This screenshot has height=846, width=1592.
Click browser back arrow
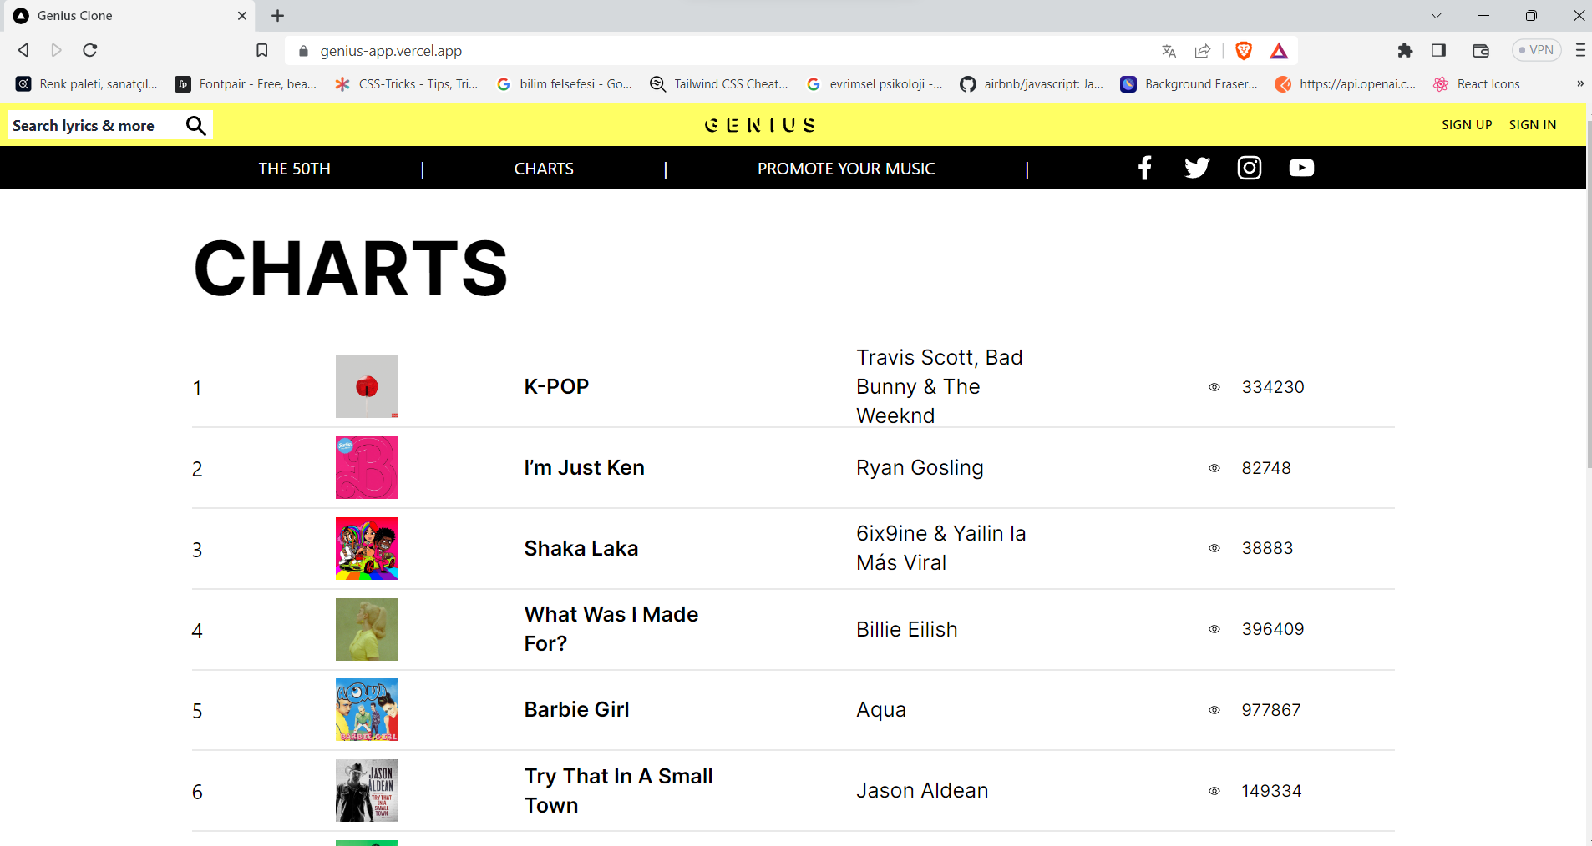tap(23, 50)
